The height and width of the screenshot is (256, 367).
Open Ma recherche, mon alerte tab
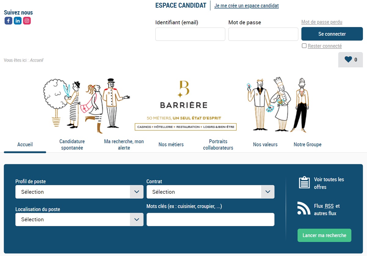coord(124,144)
